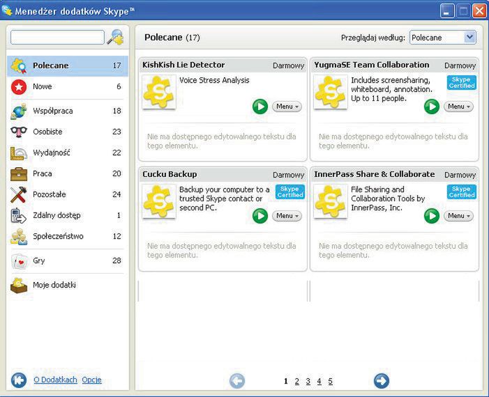
Task: Click the Skype add-on manager title icon
Action: [x=7, y=10]
